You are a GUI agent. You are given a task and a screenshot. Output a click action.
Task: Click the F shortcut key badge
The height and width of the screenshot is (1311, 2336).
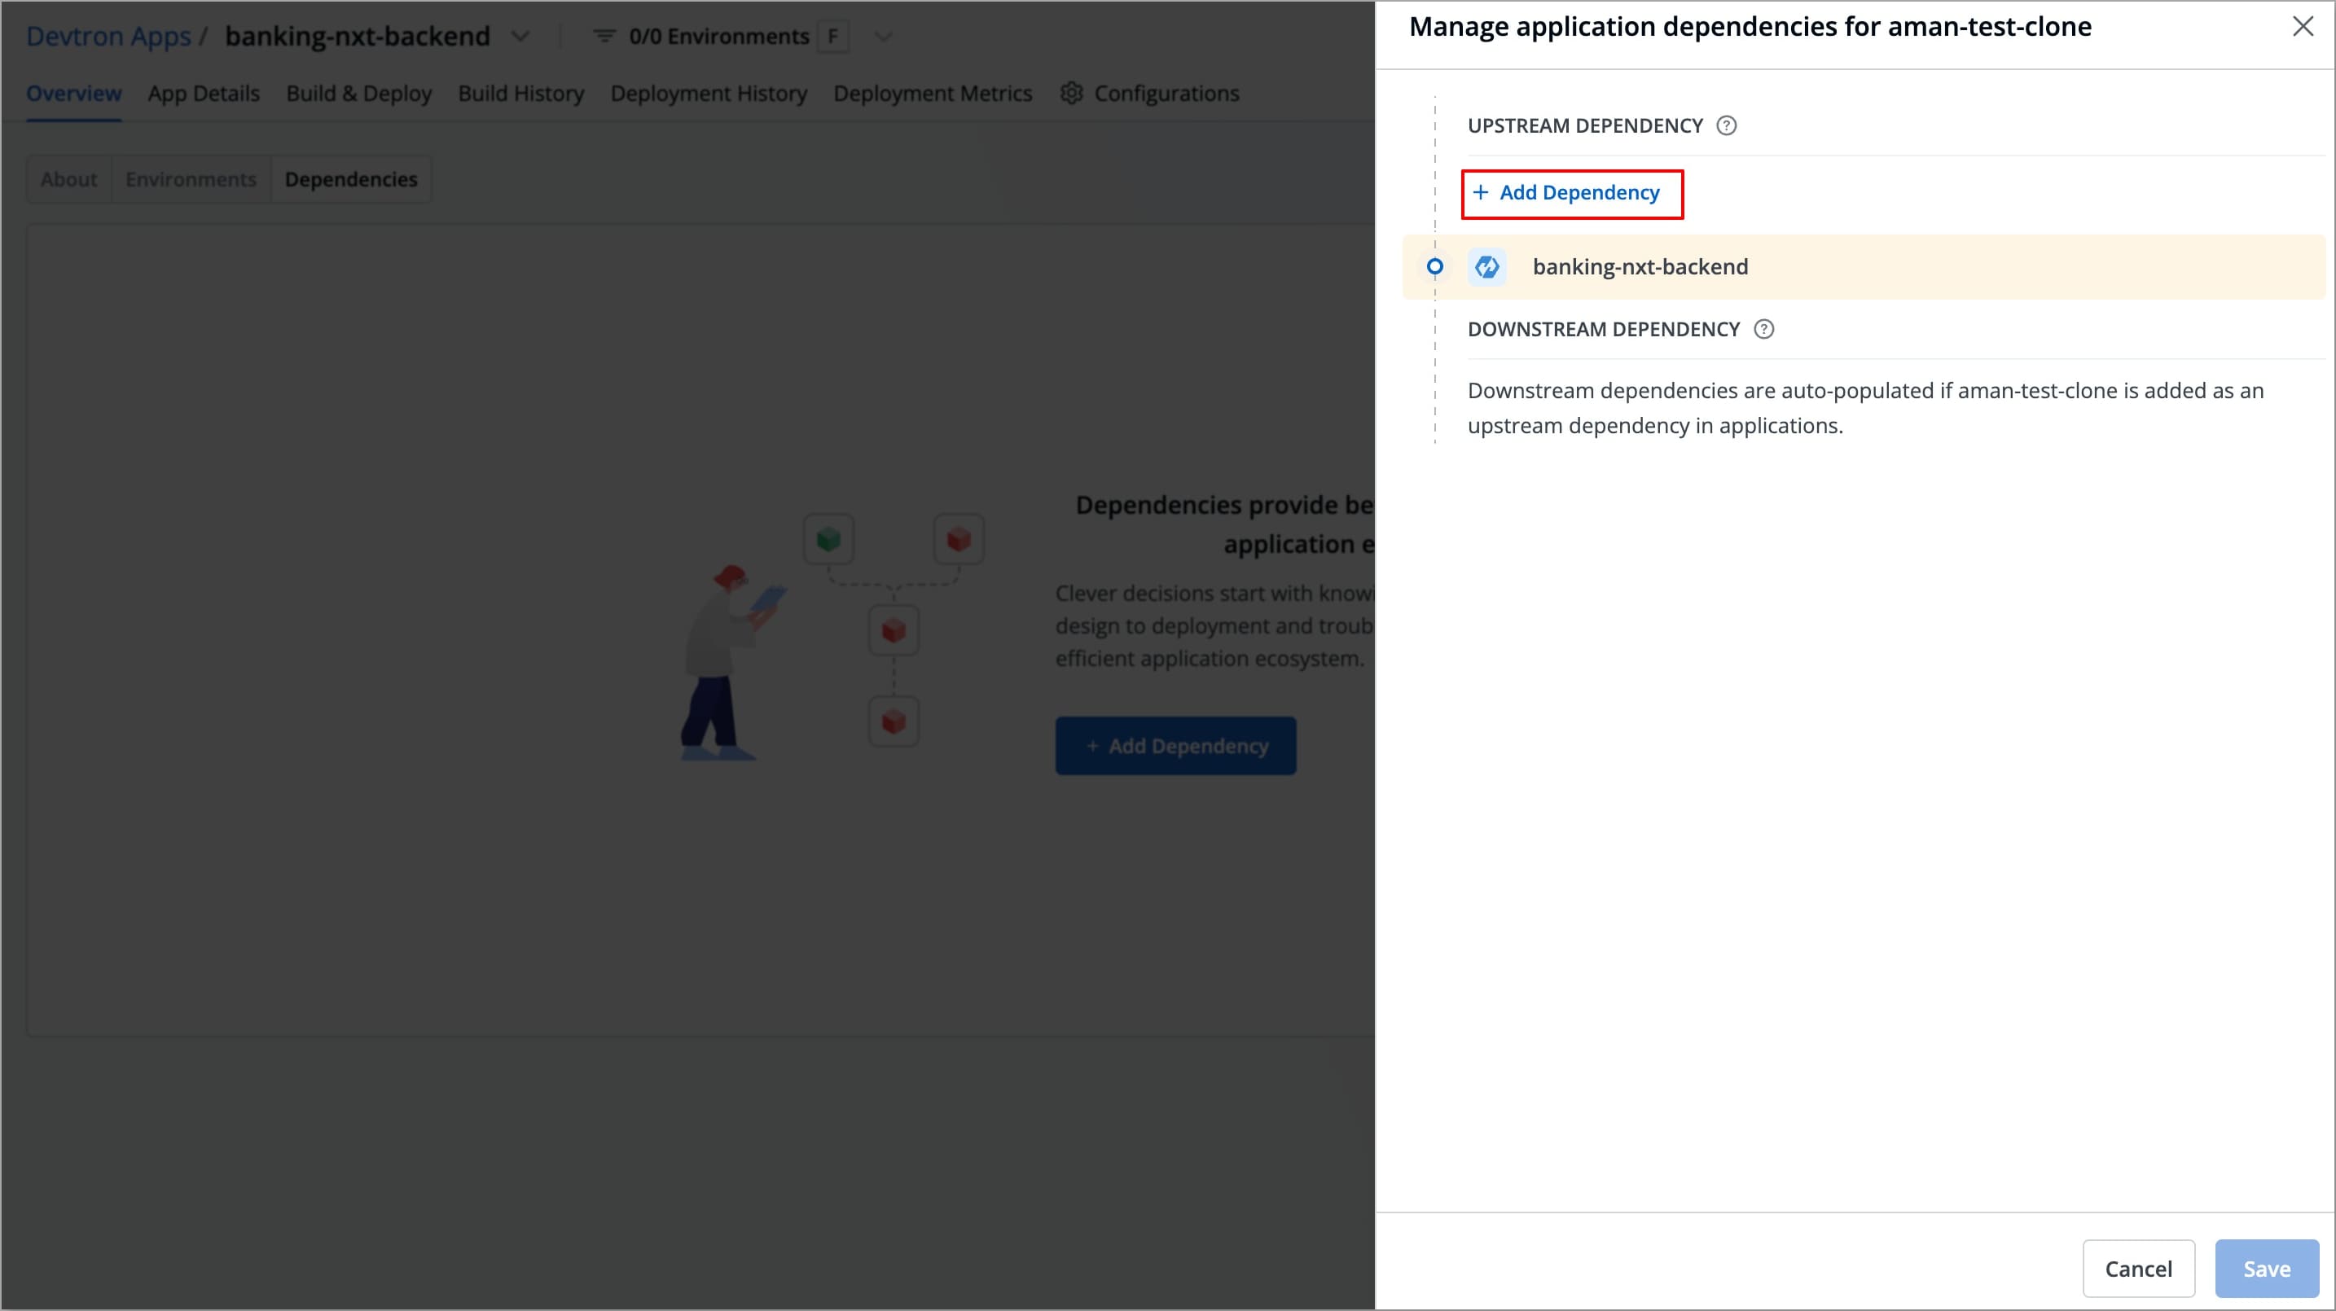[x=833, y=37]
